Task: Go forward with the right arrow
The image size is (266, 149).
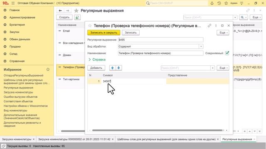Action: click(67, 11)
